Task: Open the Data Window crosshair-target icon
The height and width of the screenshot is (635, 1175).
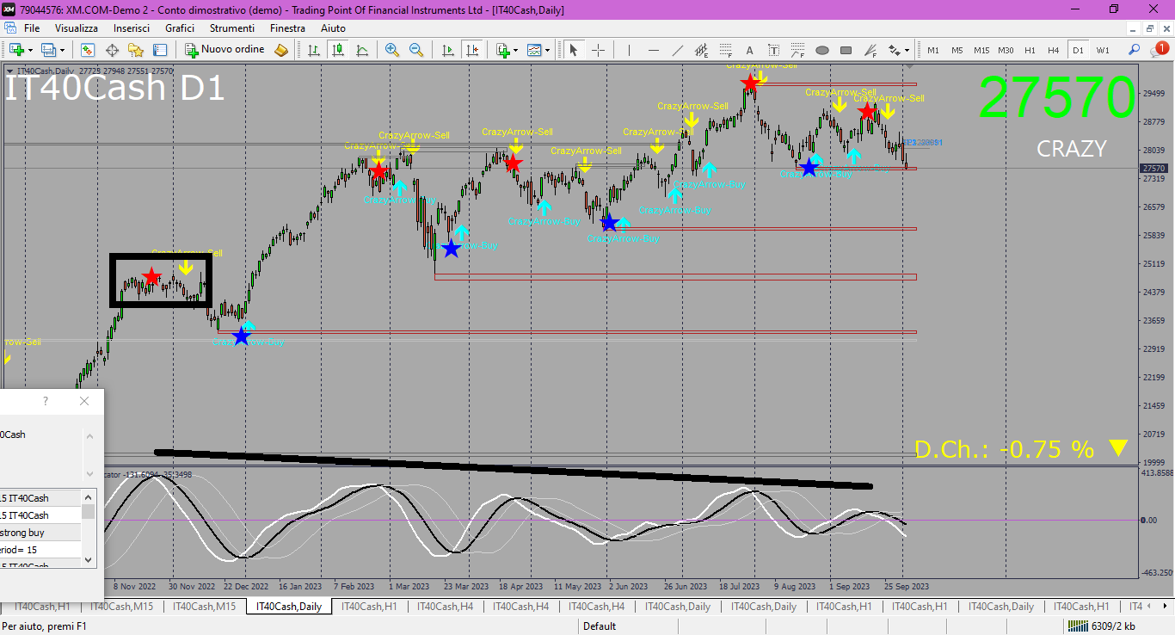Action: point(112,50)
